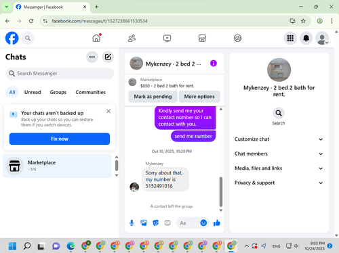This screenshot has width=339, height=253.
Task: Open the Facebook logo home link
Action: tap(12, 38)
